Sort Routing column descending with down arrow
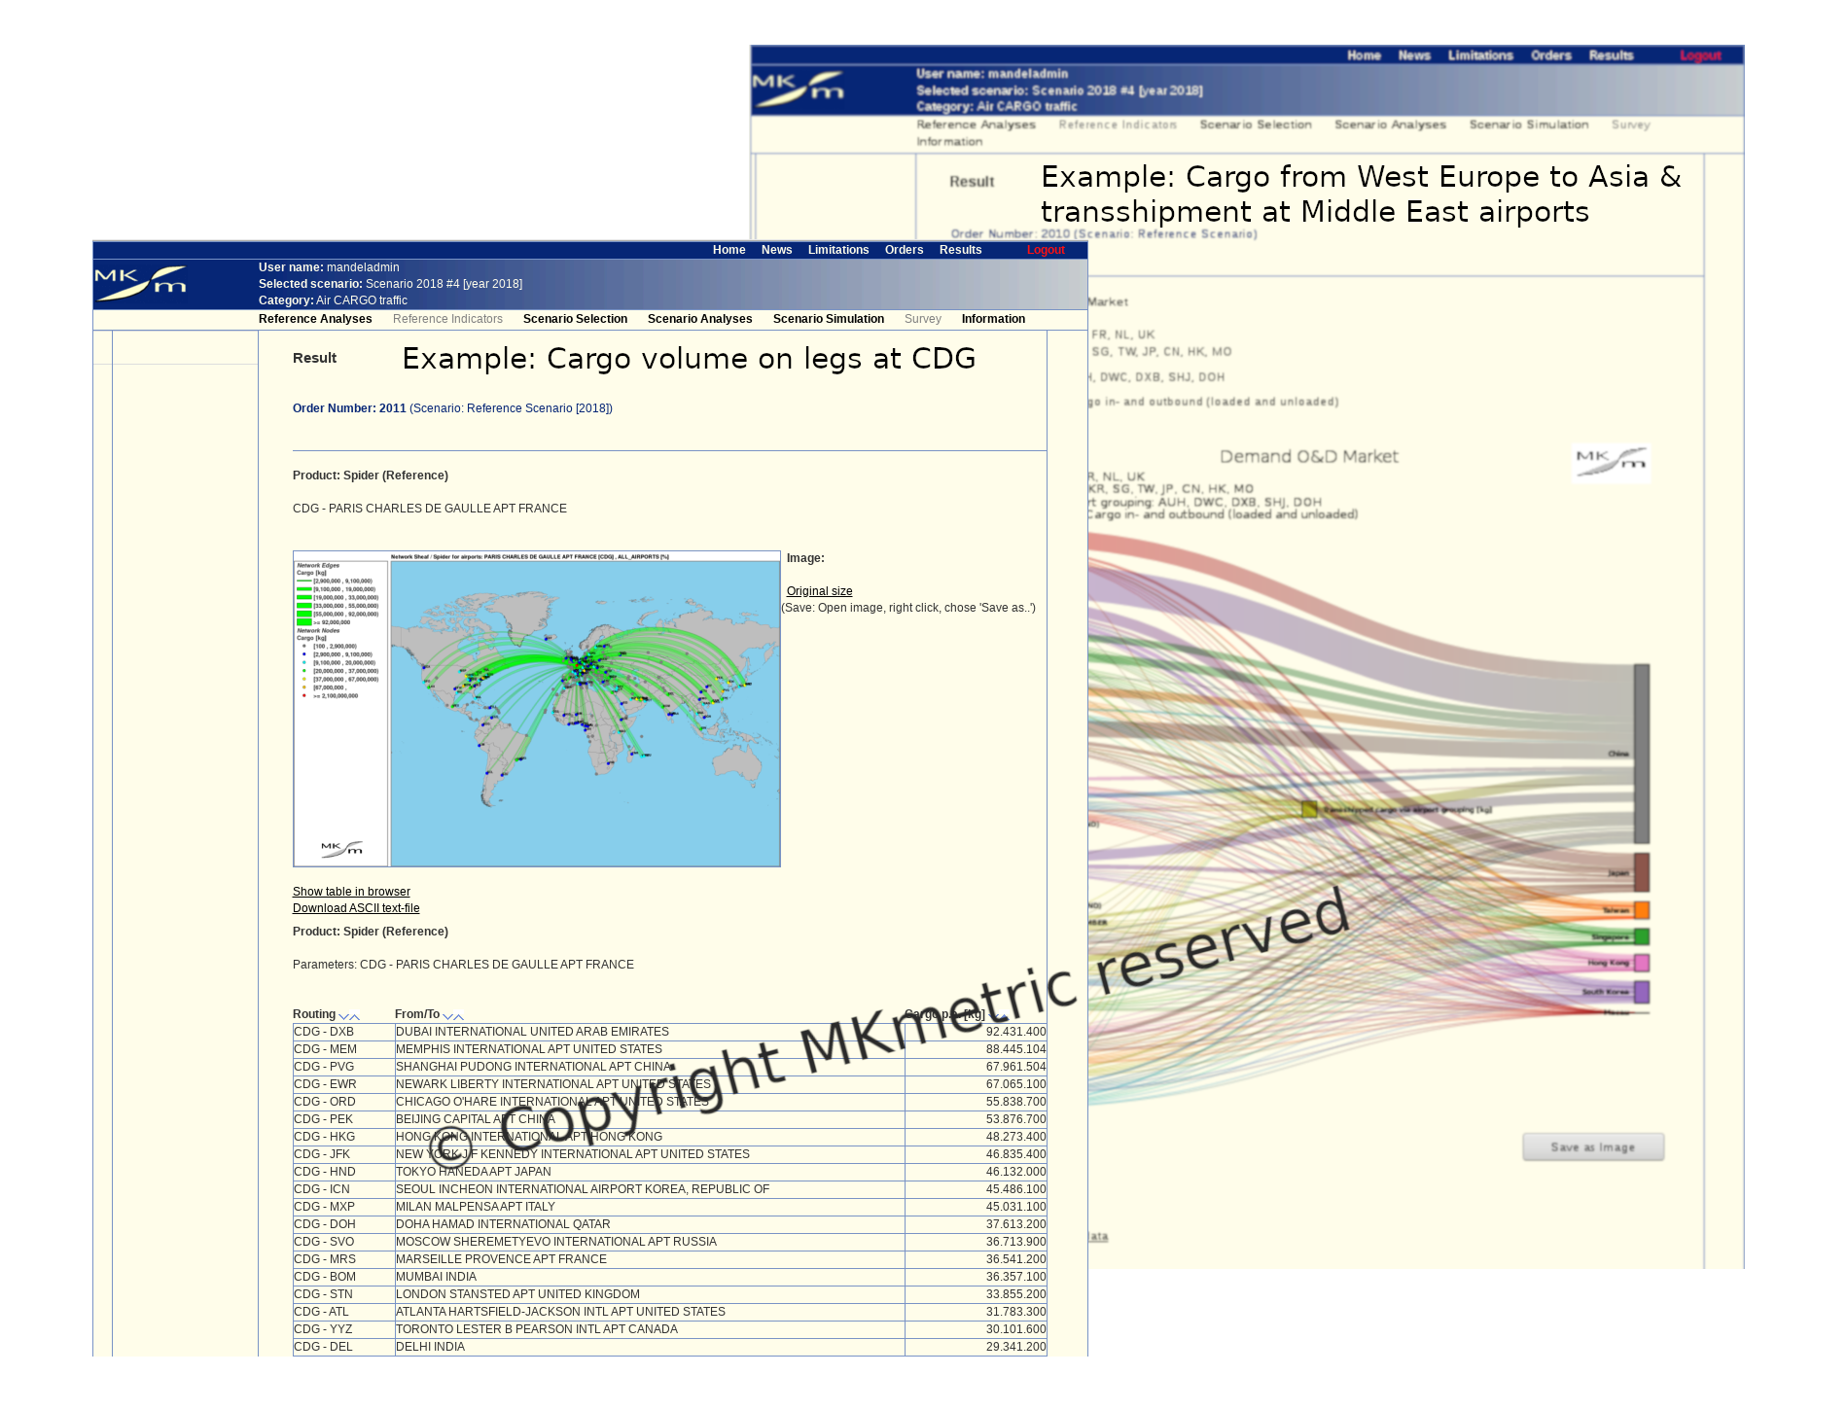The height and width of the screenshot is (1410, 1848). [x=343, y=1016]
